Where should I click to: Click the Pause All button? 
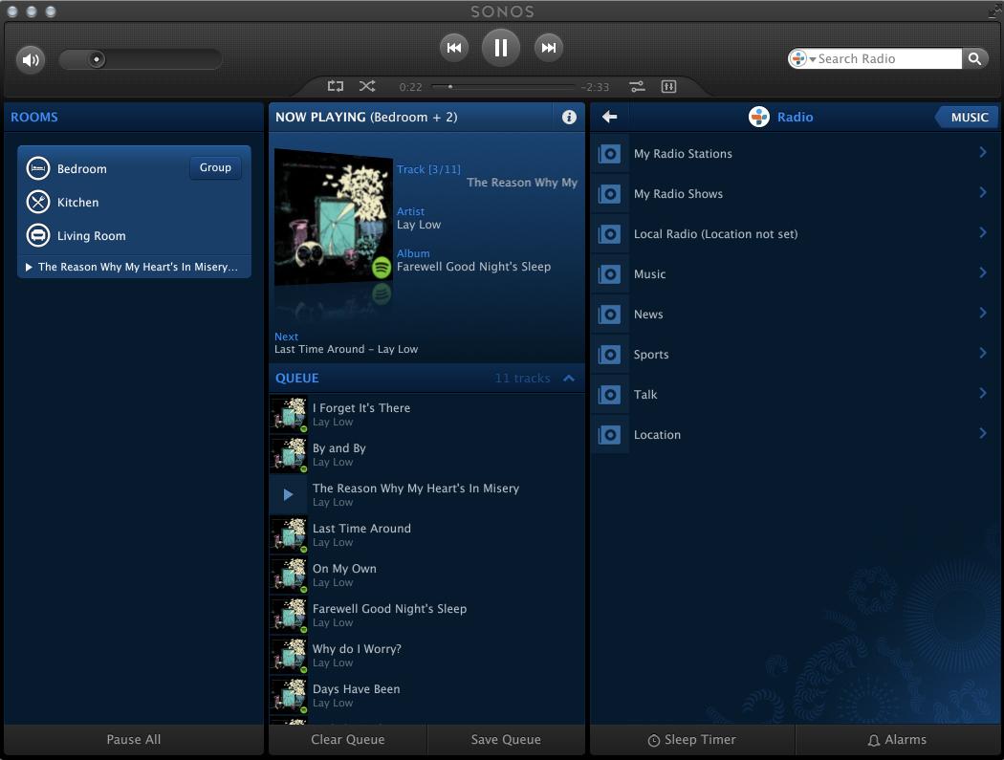[x=134, y=740]
